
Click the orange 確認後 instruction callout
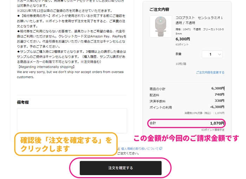(65, 144)
